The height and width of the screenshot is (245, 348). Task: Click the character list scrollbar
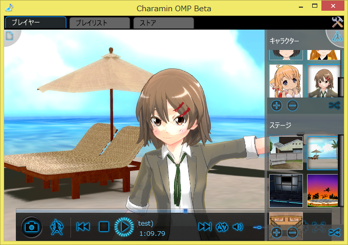[341, 87]
